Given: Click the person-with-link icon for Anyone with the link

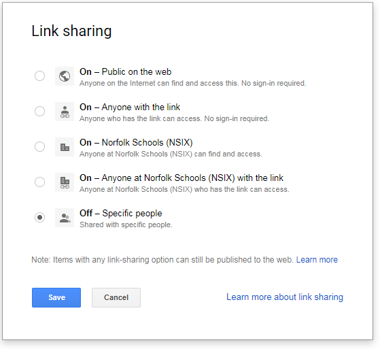Looking at the screenshot, I should (65, 112).
